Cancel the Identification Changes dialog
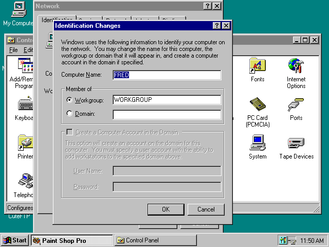The height and width of the screenshot is (247, 329). point(206,209)
